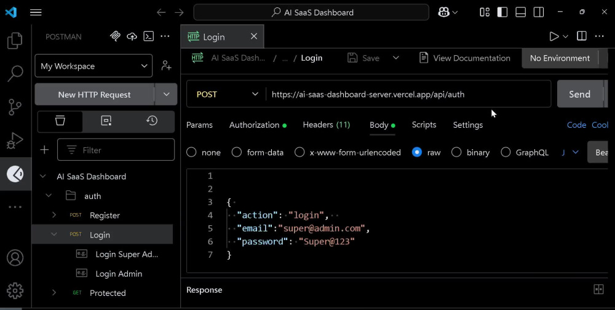The width and height of the screenshot is (615, 310).
Task: Open Source Control view
Action: pyautogui.click(x=15, y=106)
